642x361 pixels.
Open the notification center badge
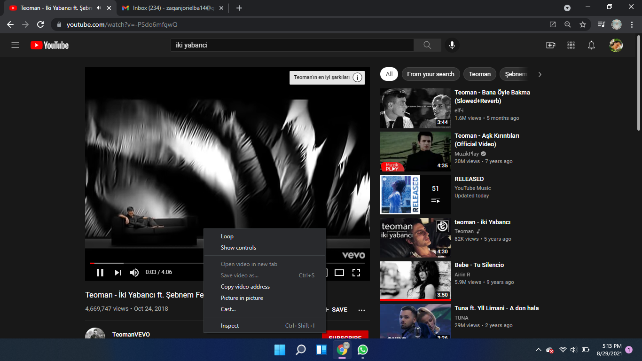coord(629,350)
